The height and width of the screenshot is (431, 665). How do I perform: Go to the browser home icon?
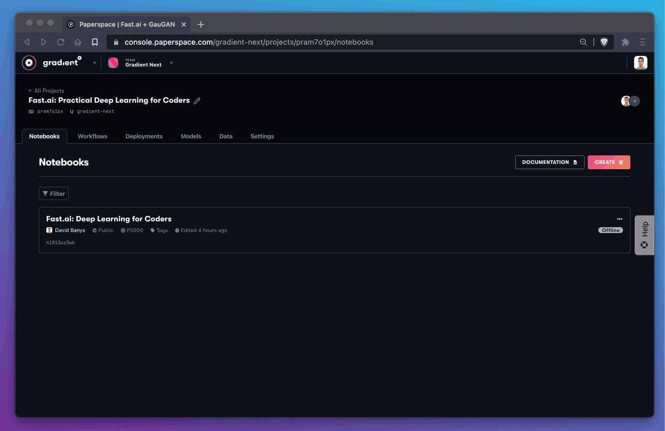[x=78, y=42]
